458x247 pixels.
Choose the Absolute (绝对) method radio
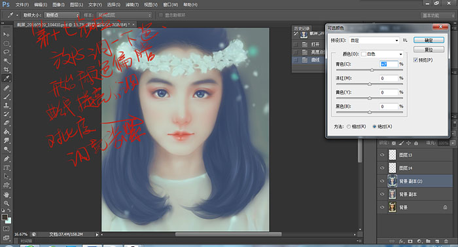coord(374,126)
